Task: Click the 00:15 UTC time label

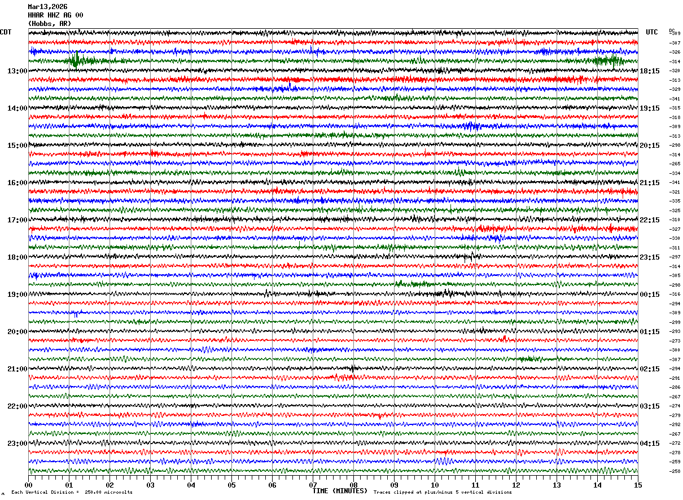Action: [650, 295]
